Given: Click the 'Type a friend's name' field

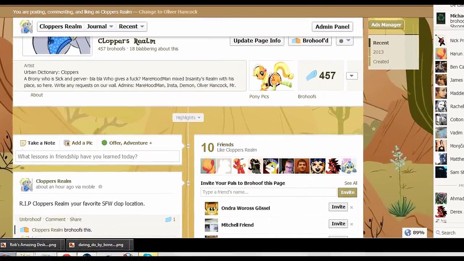Looking at the screenshot, I should (268, 192).
